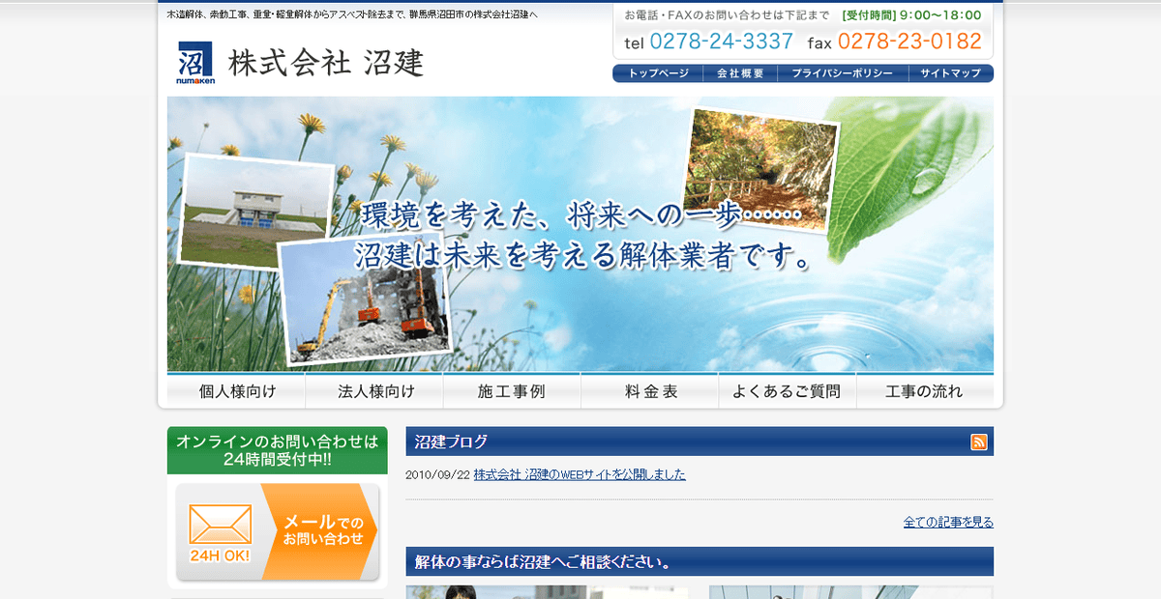Viewport: 1161px width, 599px height.
Task: Select the トップページ menu item
Action: pos(657,72)
